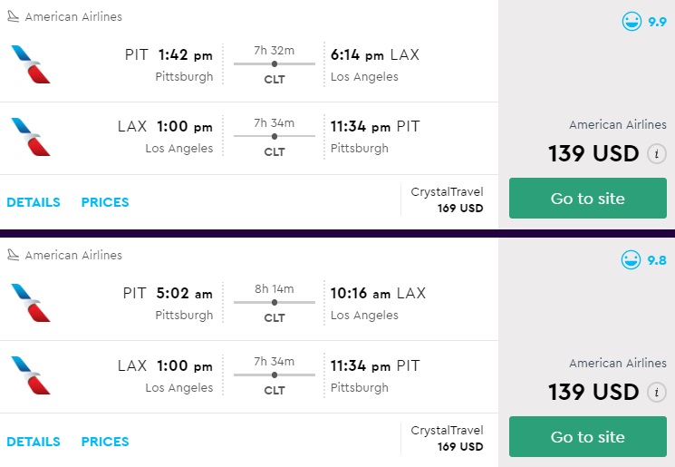
Task: Expand DETAILS for the first itinerary
Action: click(x=34, y=202)
